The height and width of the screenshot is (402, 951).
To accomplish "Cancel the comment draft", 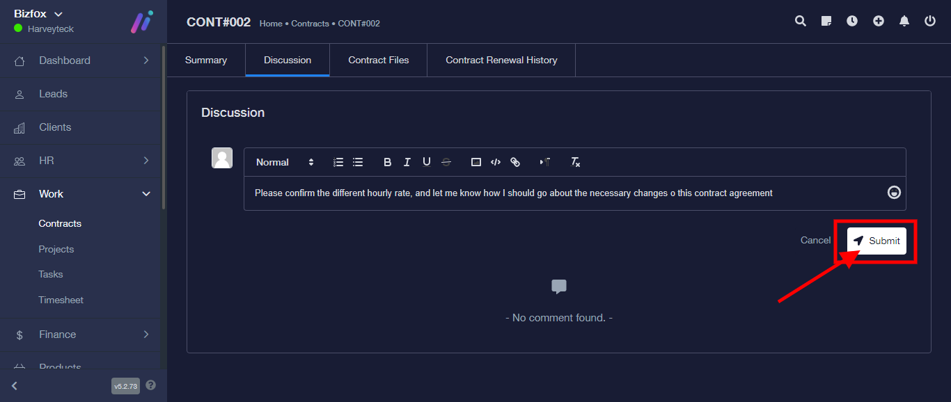I will pyautogui.click(x=815, y=240).
